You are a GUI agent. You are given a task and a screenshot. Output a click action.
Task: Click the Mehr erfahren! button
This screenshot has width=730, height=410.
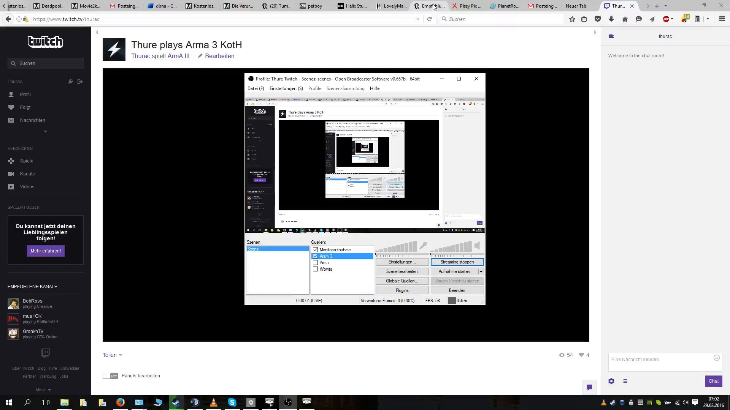click(46, 251)
